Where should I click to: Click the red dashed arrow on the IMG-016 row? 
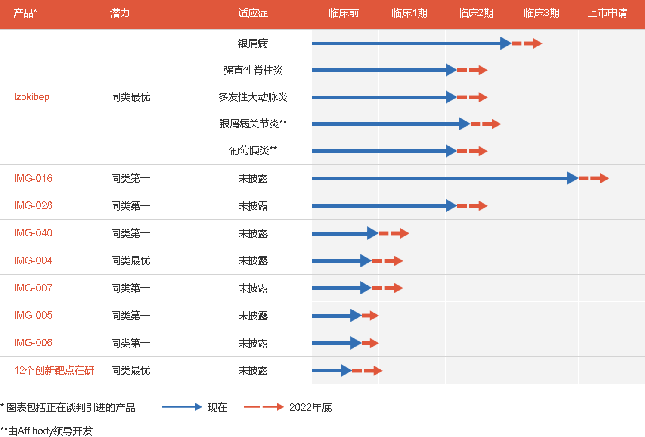[594, 178]
